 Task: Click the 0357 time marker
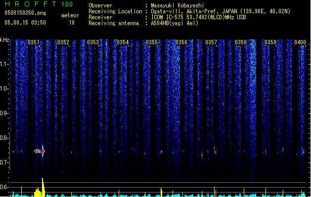point(211,42)
